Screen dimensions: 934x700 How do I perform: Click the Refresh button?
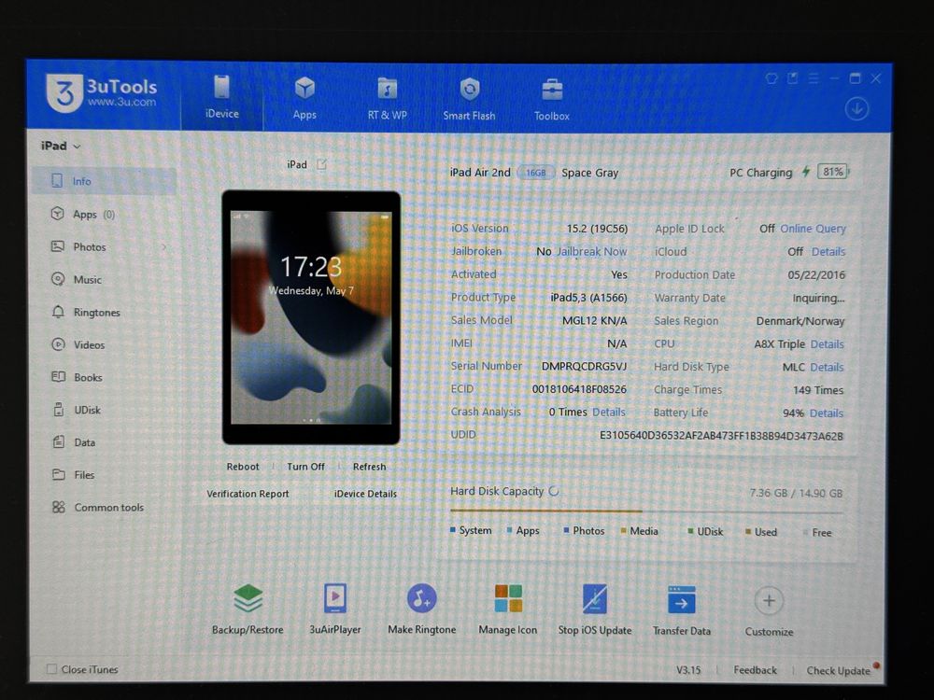click(x=369, y=467)
